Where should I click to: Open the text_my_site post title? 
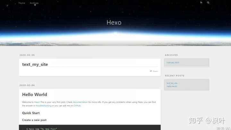(x=35, y=64)
